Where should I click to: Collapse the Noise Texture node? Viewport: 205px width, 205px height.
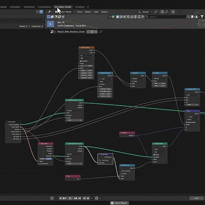pyautogui.click(x=80, y=48)
